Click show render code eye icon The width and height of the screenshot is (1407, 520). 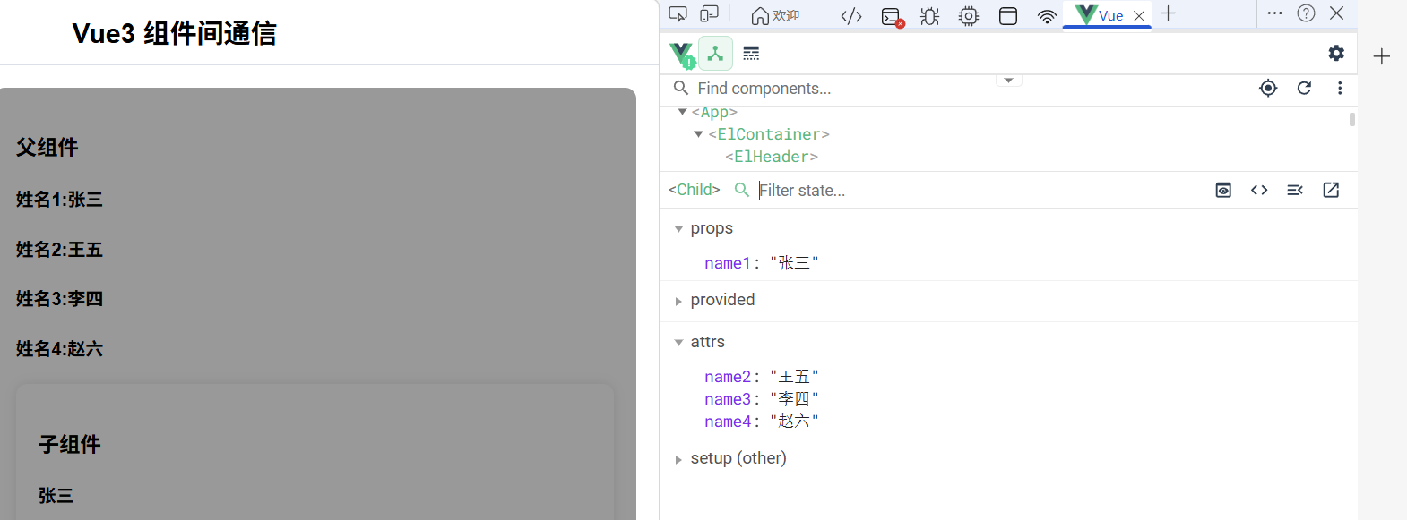tap(1223, 190)
